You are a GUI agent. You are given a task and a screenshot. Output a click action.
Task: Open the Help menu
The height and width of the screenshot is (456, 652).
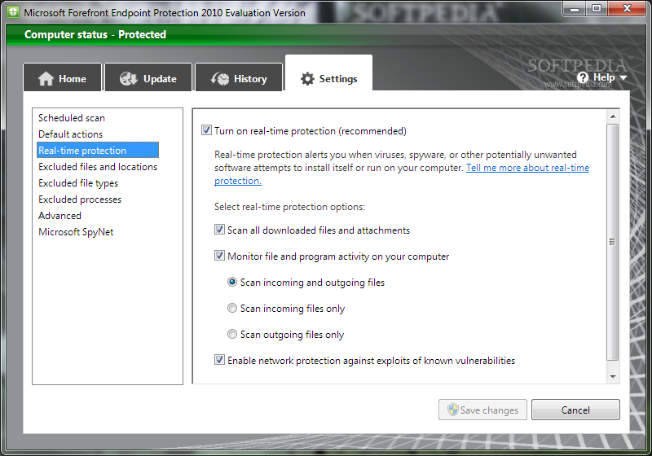pos(601,77)
